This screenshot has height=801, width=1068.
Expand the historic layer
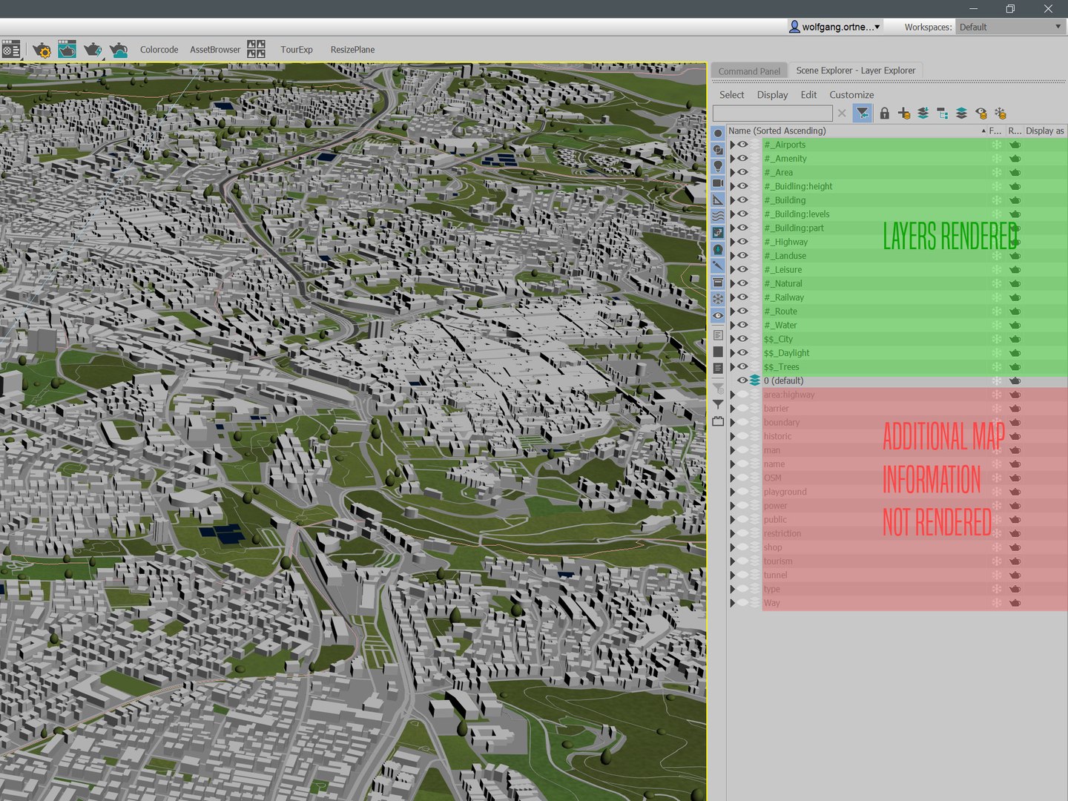(732, 437)
